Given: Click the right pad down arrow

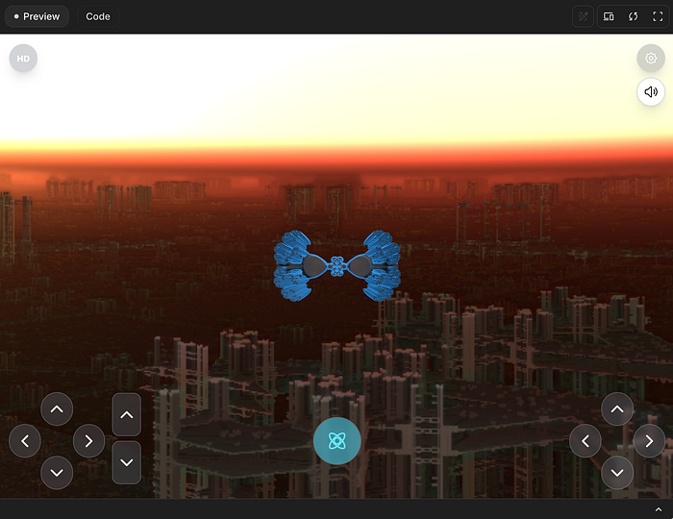Looking at the screenshot, I should pos(617,473).
